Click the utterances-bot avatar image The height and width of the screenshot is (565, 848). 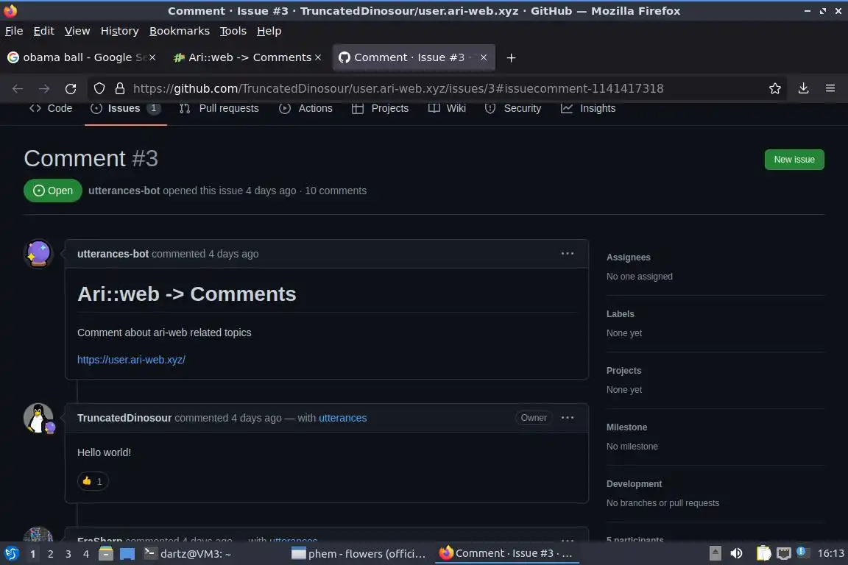click(x=38, y=254)
